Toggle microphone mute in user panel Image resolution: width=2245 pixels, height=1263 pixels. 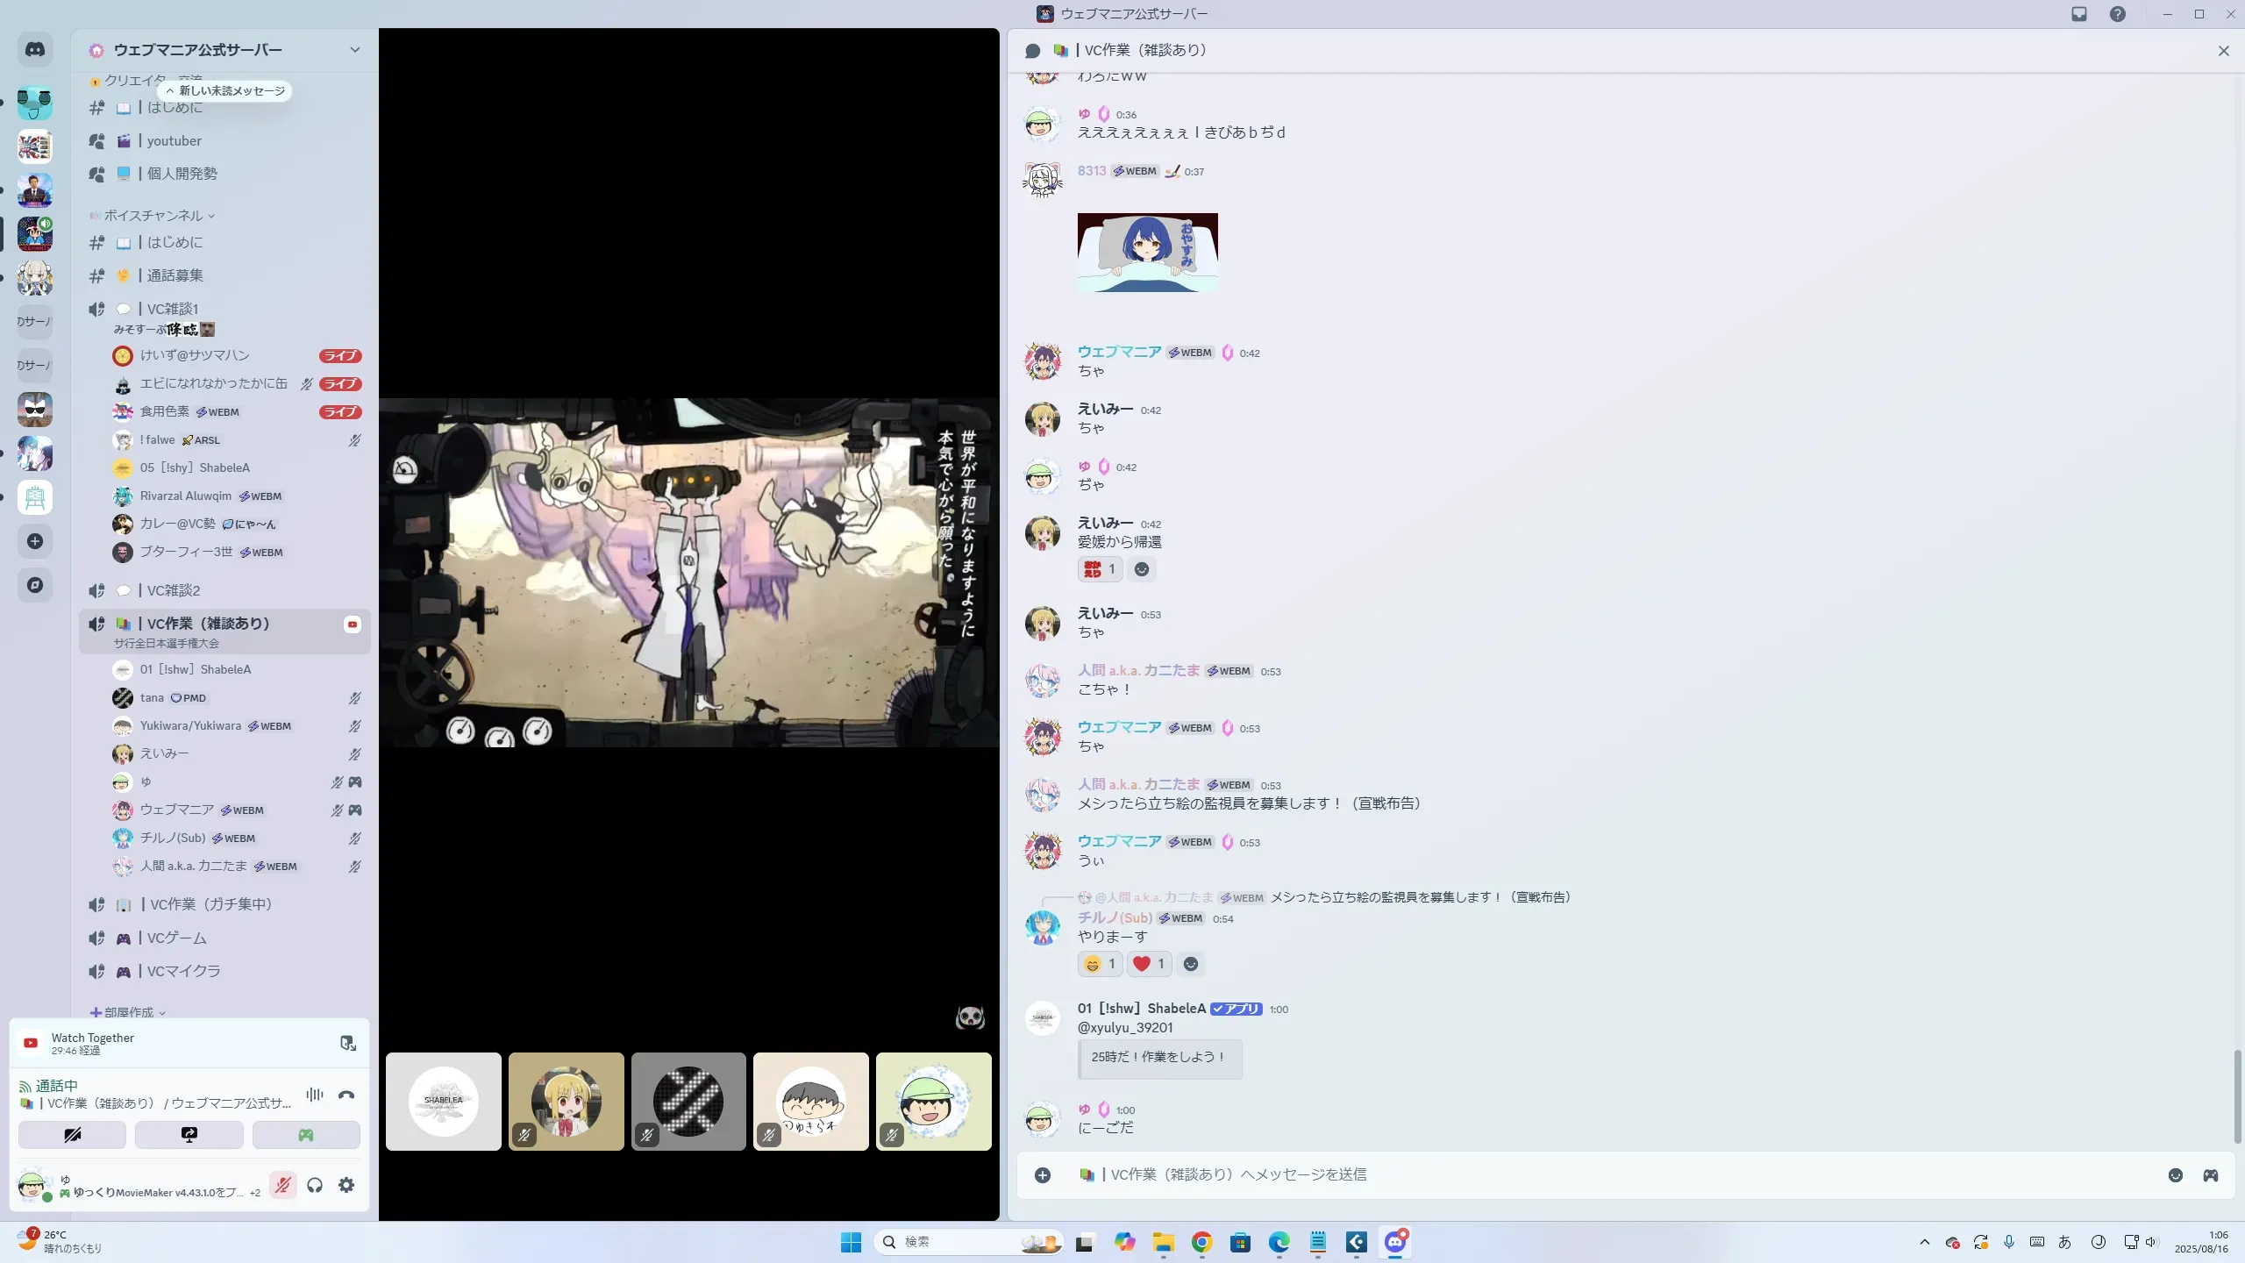(282, 1185)
